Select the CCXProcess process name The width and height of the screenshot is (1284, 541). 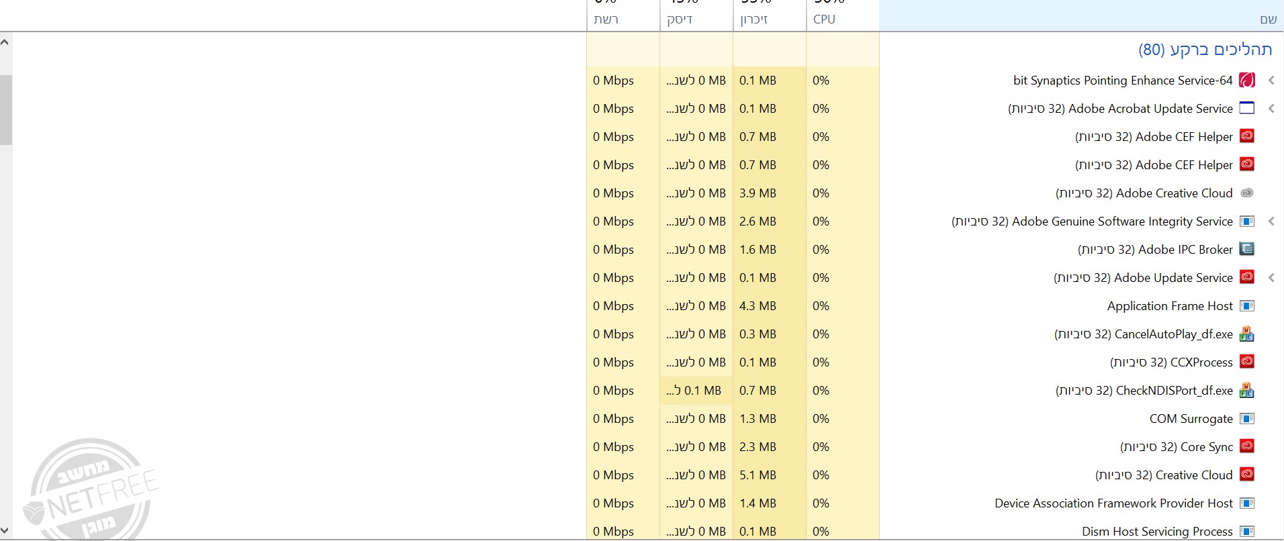[1171, 362]
